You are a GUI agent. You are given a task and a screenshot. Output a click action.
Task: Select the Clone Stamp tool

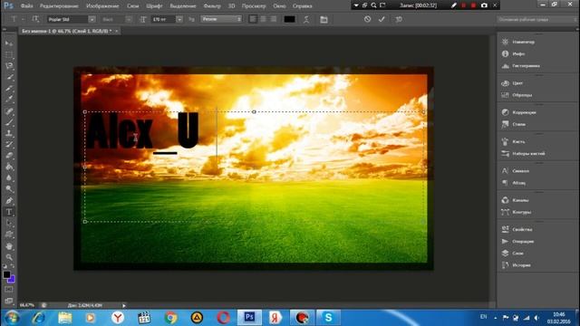(9, 133)
